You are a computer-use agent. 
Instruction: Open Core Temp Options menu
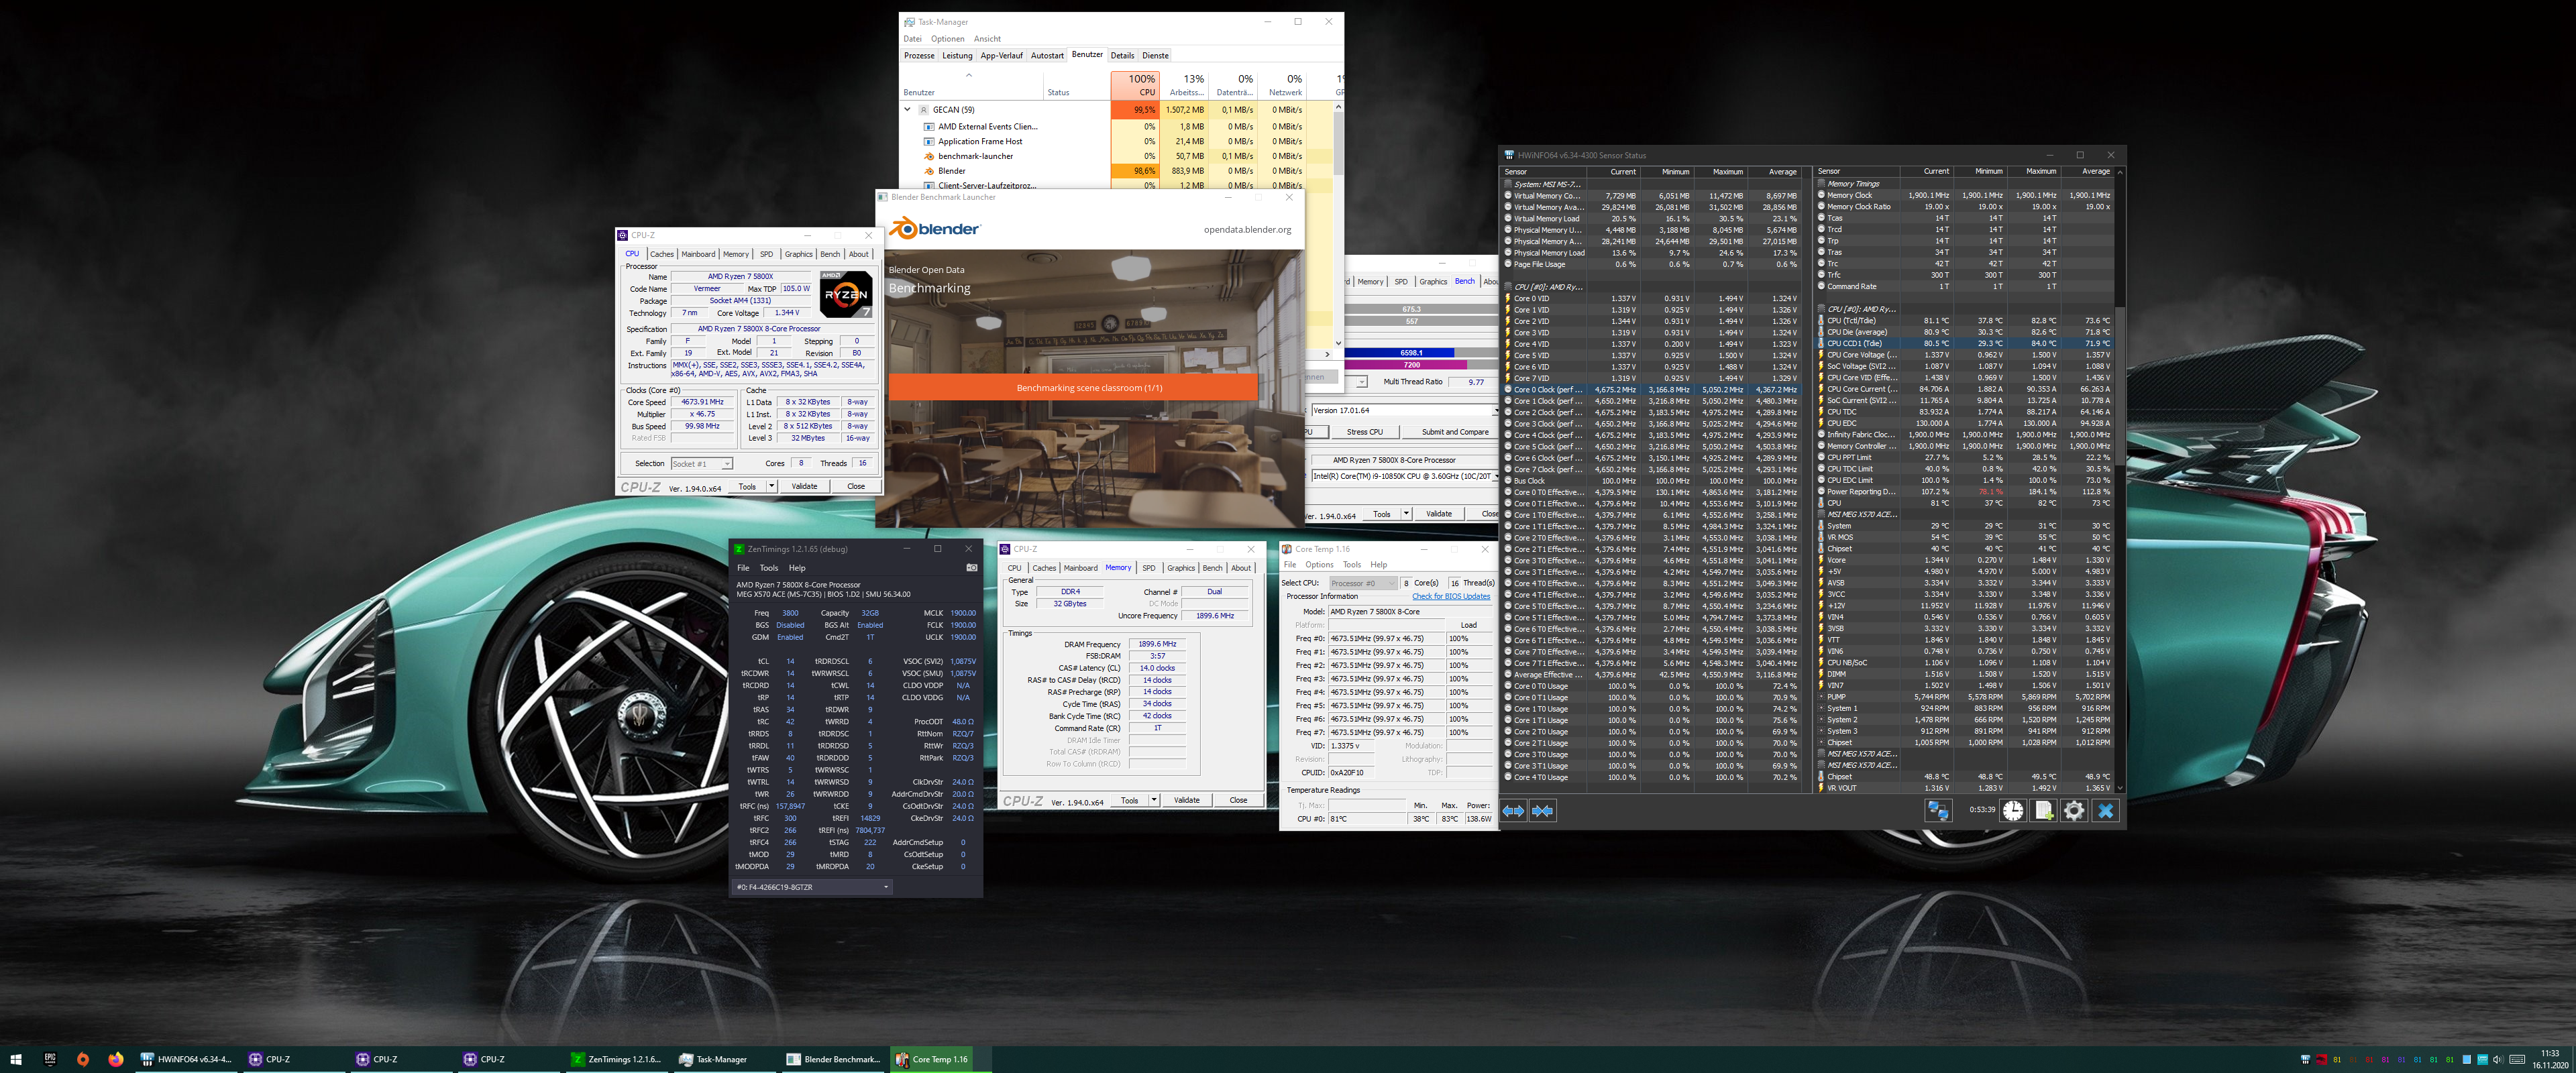point(1319,565)
